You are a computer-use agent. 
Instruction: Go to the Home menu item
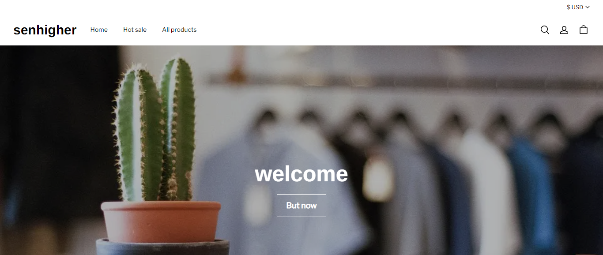99,30
